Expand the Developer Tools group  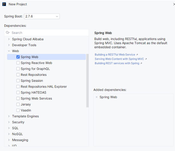[x=9, y=45]
